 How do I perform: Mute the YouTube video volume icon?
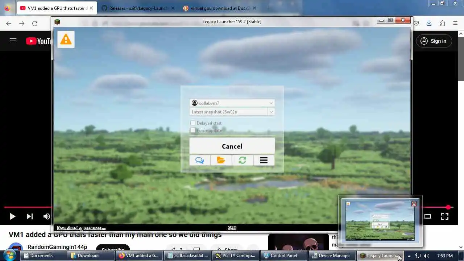point(47,216)
